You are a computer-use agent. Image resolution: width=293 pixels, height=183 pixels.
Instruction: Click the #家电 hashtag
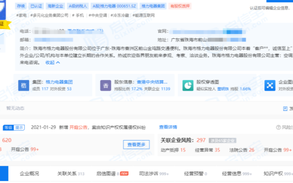click(22, 15)
